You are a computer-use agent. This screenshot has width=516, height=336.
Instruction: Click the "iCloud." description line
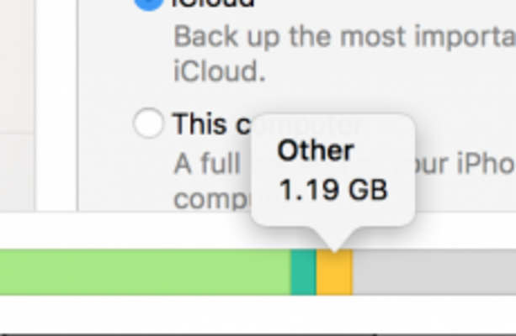coord(220,71)
